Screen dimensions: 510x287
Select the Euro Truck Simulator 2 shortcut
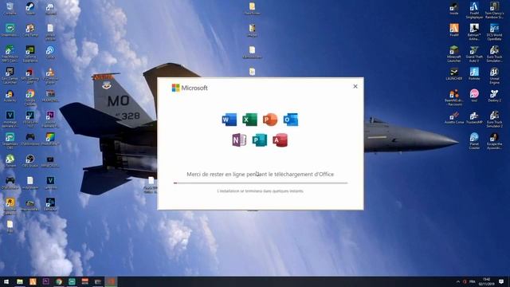(x=494, y=119)
